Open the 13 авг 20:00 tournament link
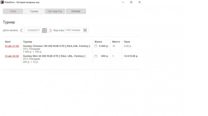The height and width of the screenshot is (116, 208). coord(12,56)
